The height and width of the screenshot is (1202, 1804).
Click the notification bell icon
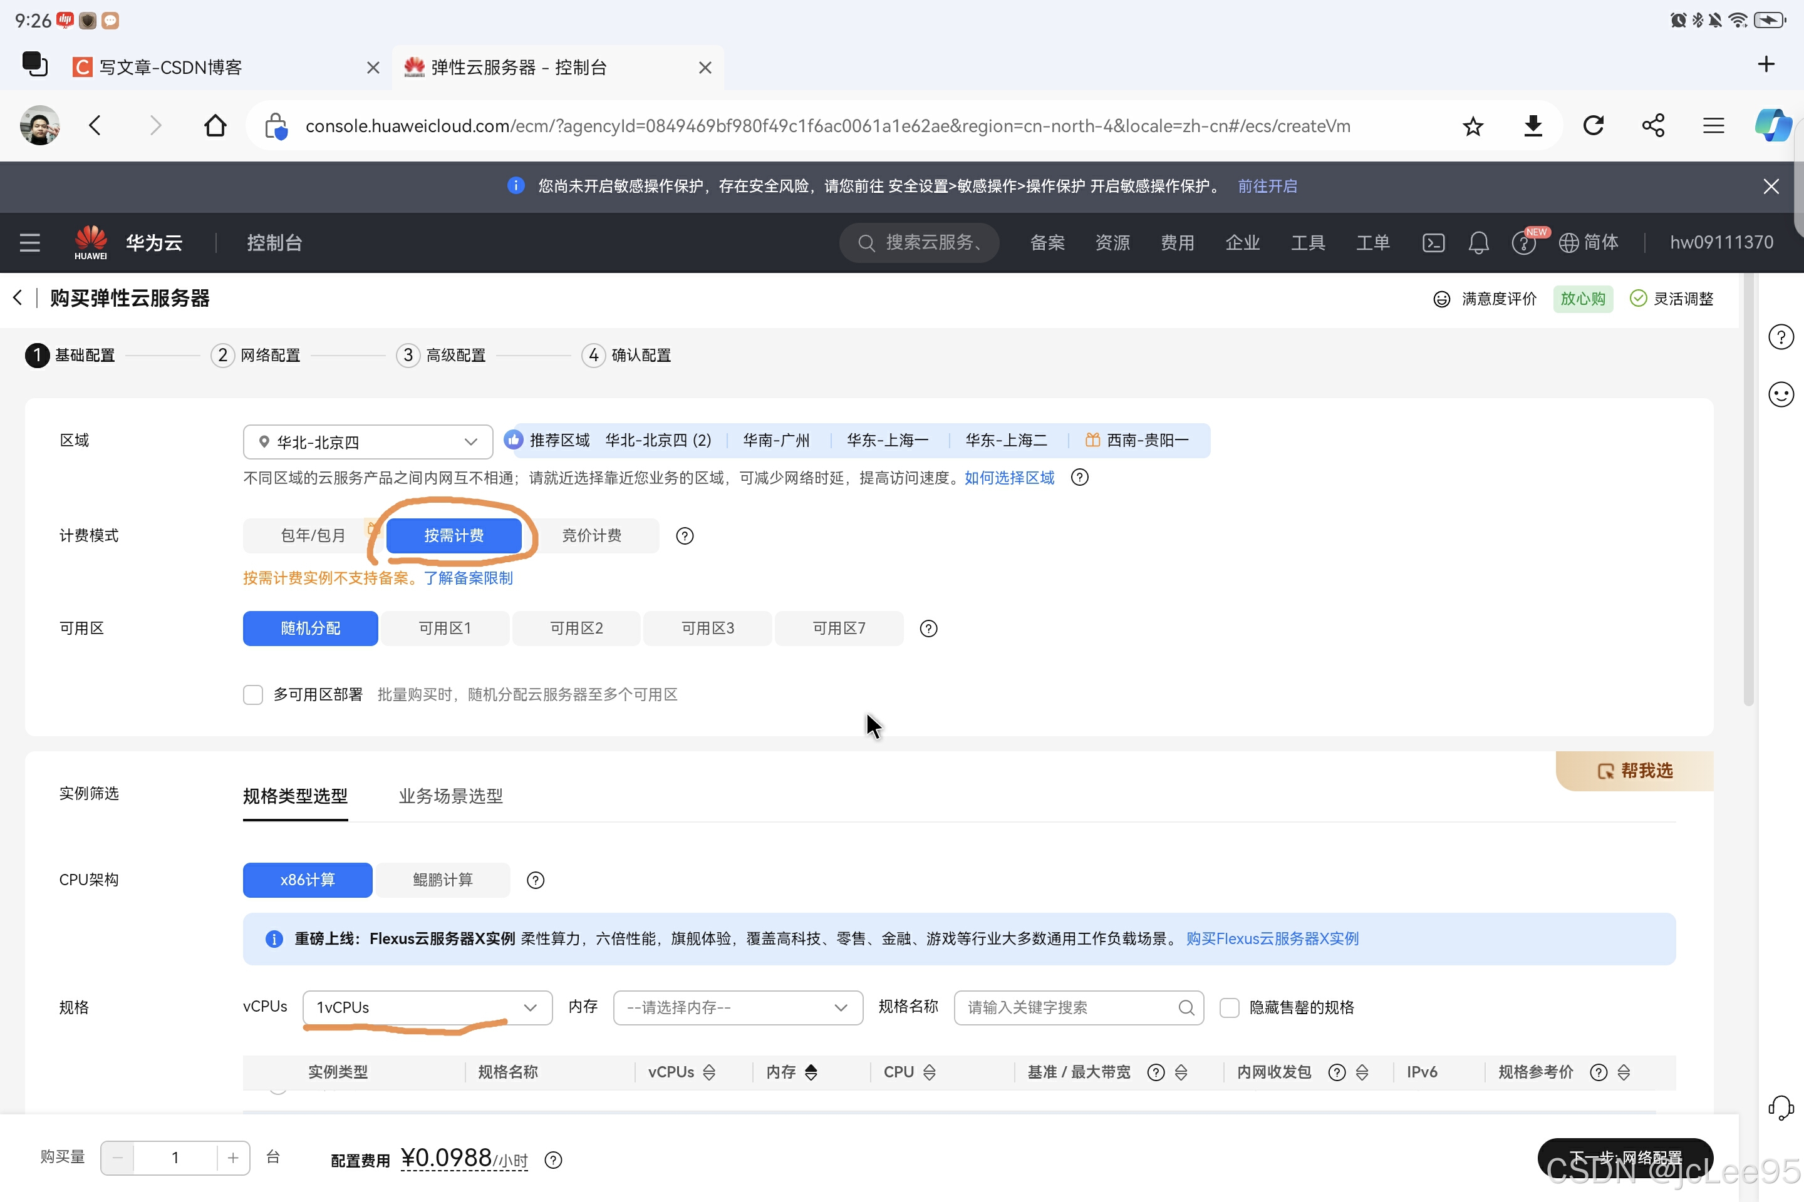point(1478,243)
